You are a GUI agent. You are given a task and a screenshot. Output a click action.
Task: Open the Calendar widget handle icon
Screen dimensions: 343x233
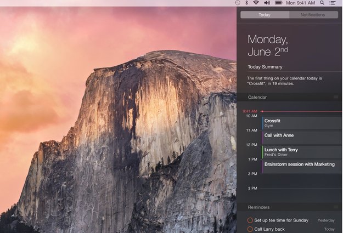[x=336, y=97]
